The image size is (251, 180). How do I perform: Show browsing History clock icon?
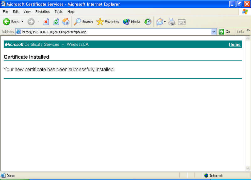[x=148, y=22]
